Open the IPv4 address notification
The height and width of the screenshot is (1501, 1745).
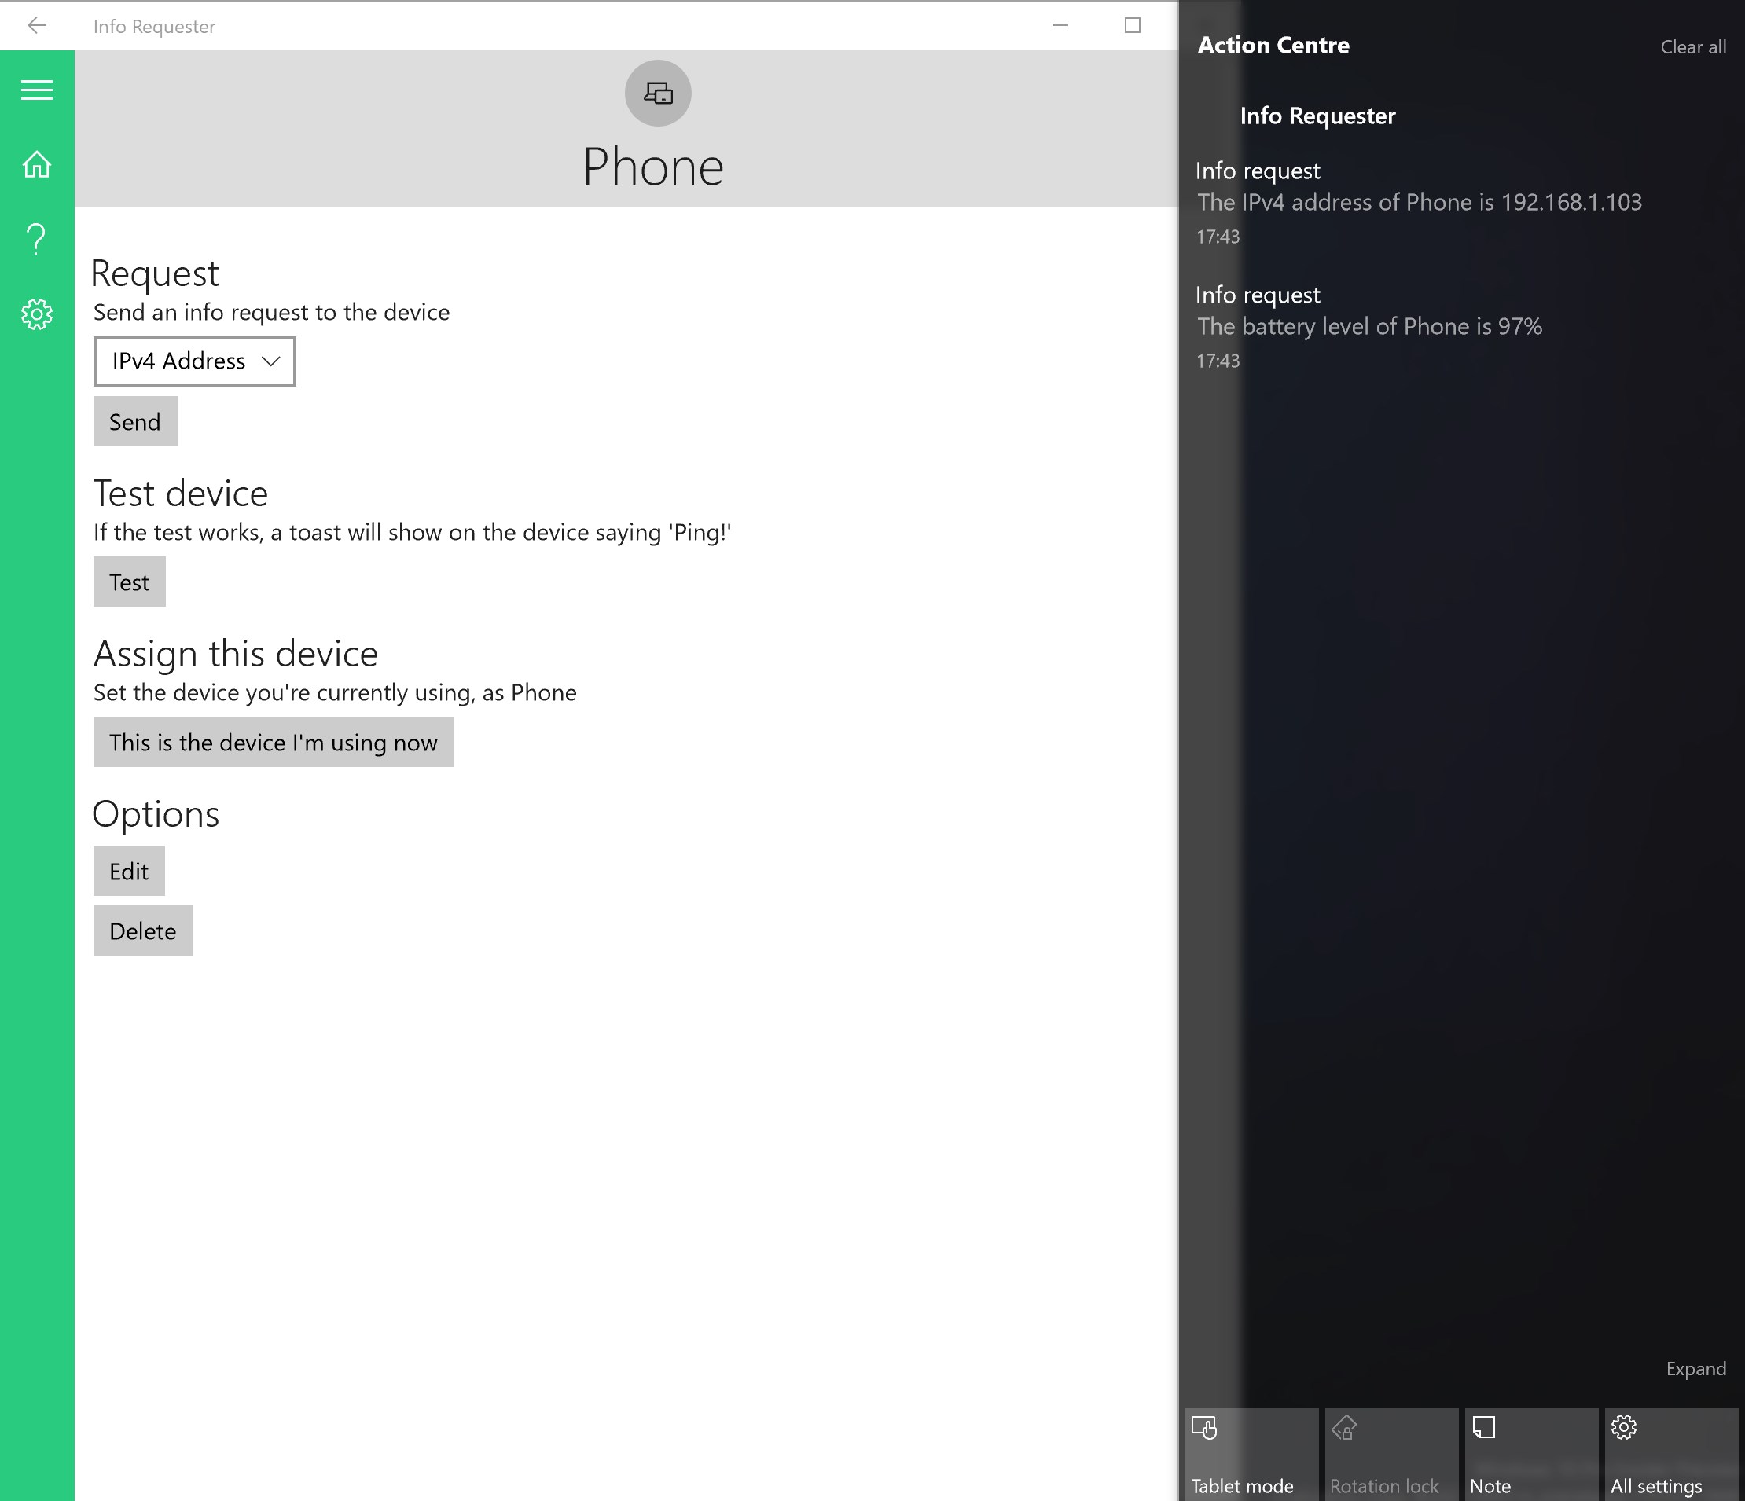click(x=1419, y=202)
